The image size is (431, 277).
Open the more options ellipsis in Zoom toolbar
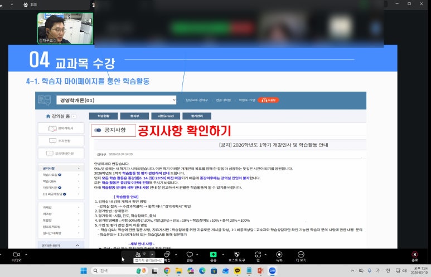(x=301, y=255)
